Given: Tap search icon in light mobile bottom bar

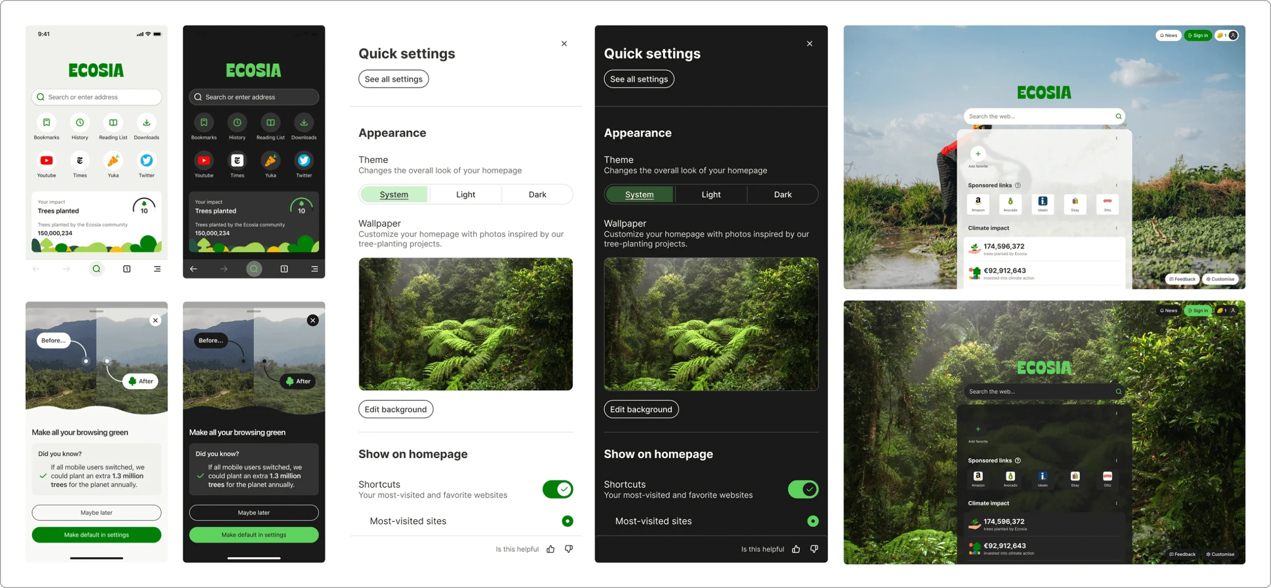Looking at the screenshot, I should 96,269.
